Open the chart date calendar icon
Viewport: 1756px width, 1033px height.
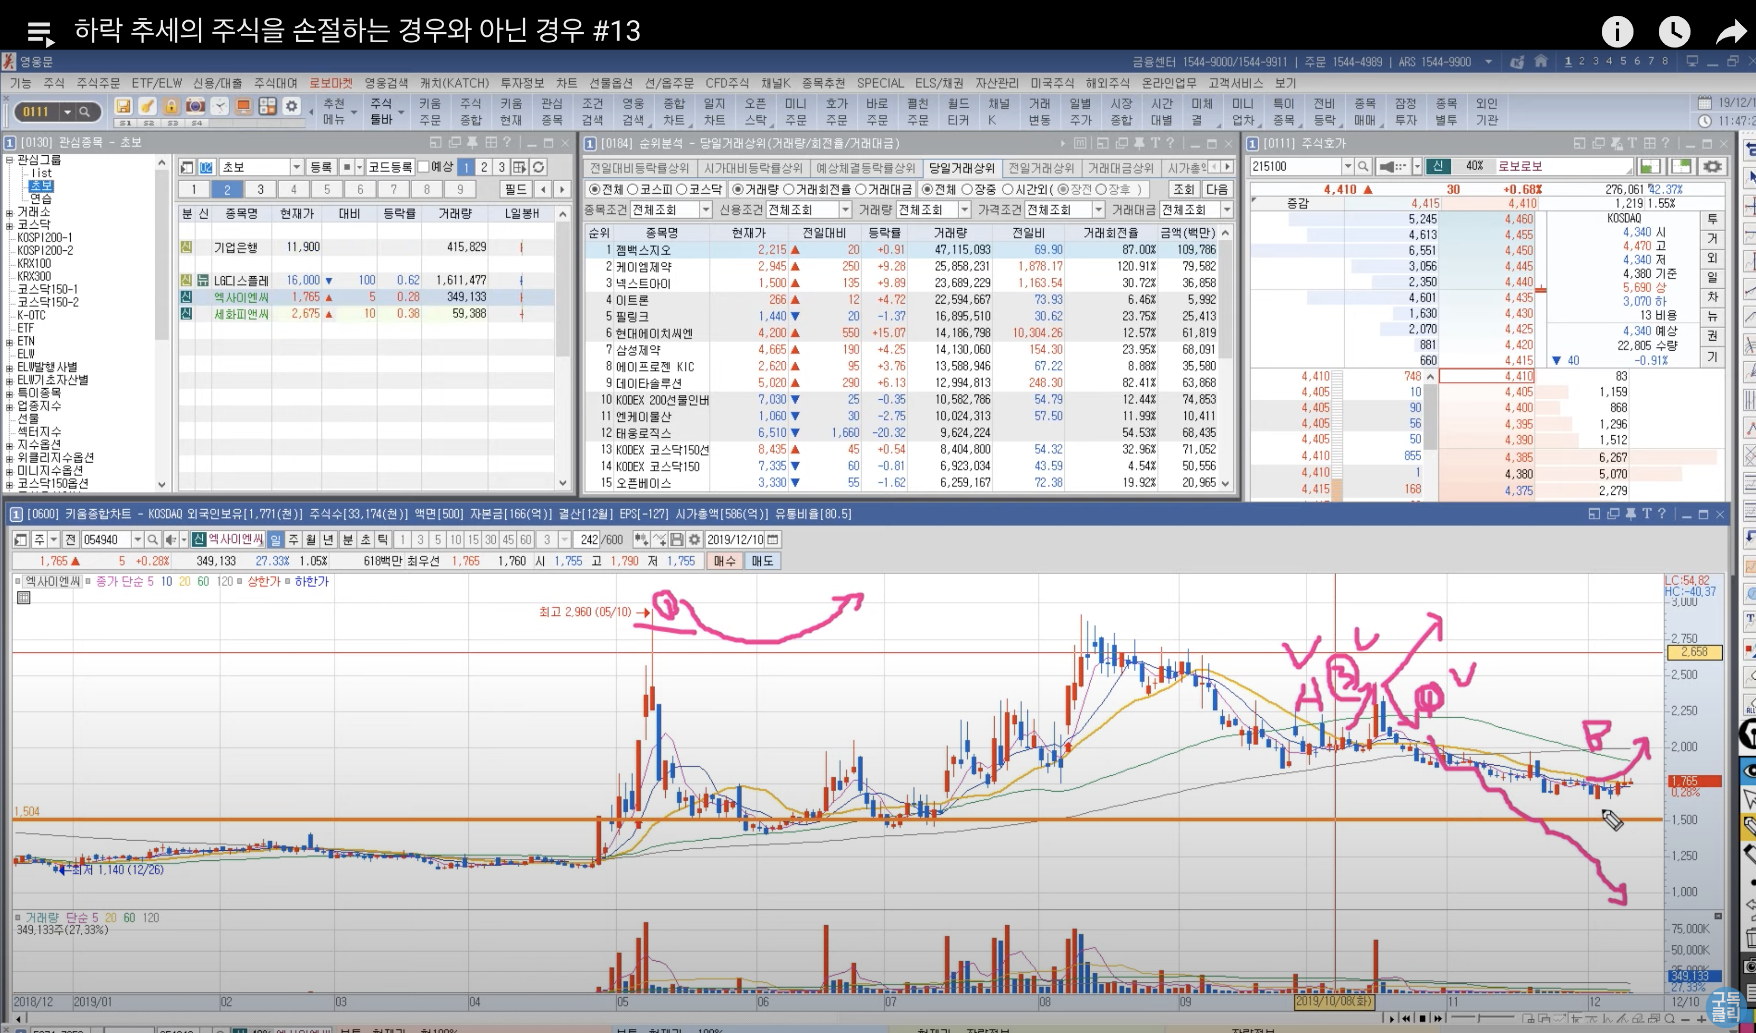coord(772,540)
